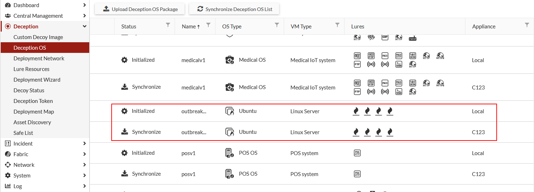Open the Status column filter
This screenshot has height=192, width=534.
coord(168,25)
